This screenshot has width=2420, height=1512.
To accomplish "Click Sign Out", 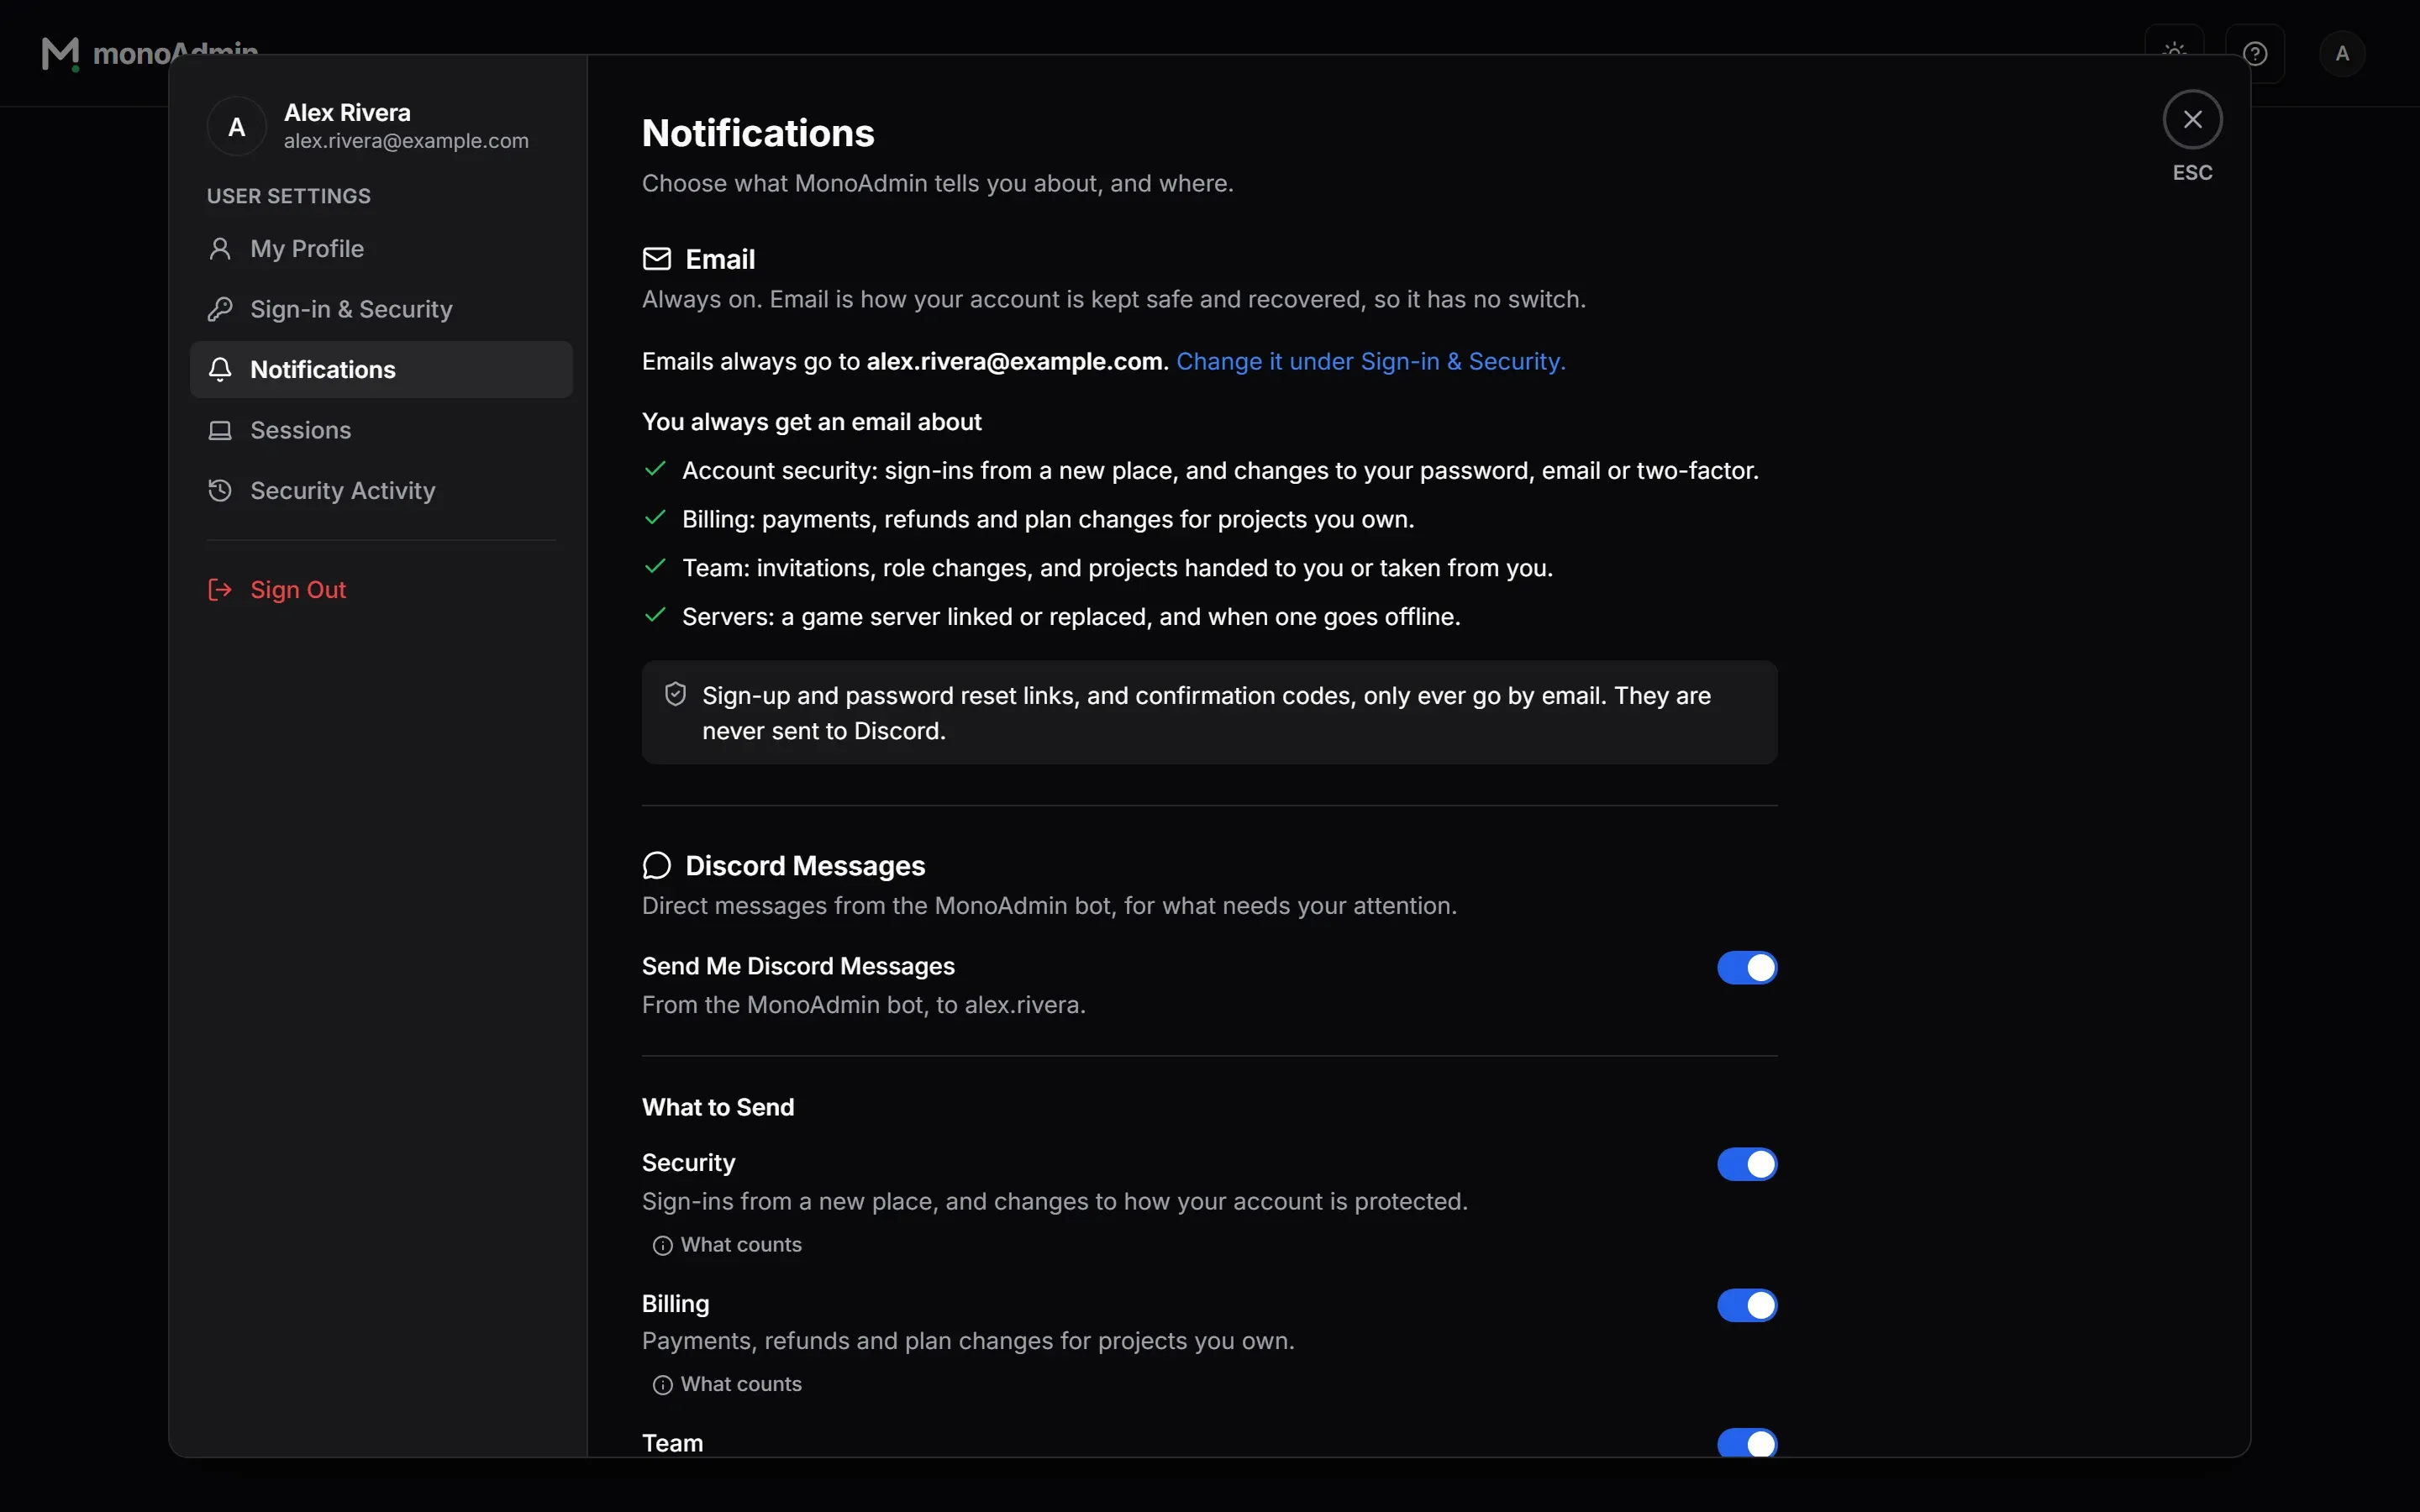I will pos(381,590).
